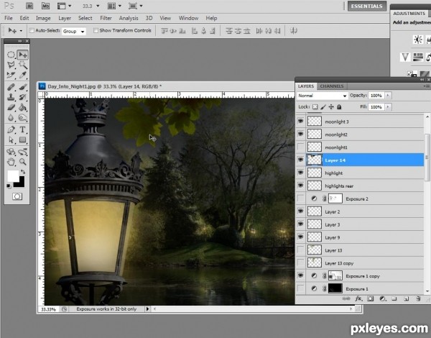The width and height of the screenshot is (431, 338).
Task: Open the File menu
Action: [9, 18]
